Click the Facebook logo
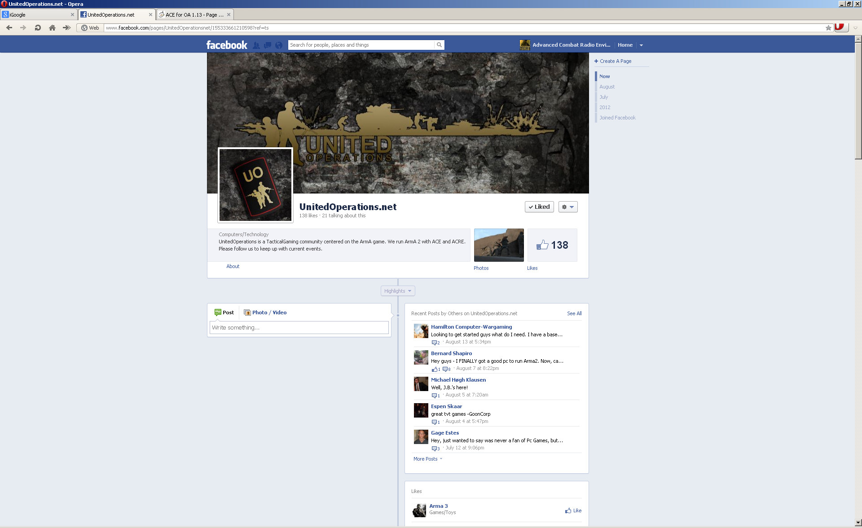862x528 pixels. (227, 45)
